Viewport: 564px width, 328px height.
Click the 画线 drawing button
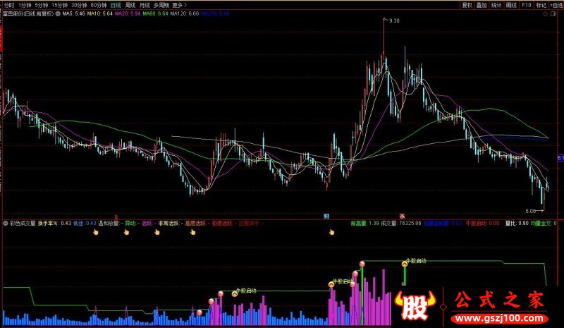(511, 5)
